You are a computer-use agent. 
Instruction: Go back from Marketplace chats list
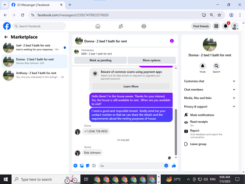pos(6,37)
